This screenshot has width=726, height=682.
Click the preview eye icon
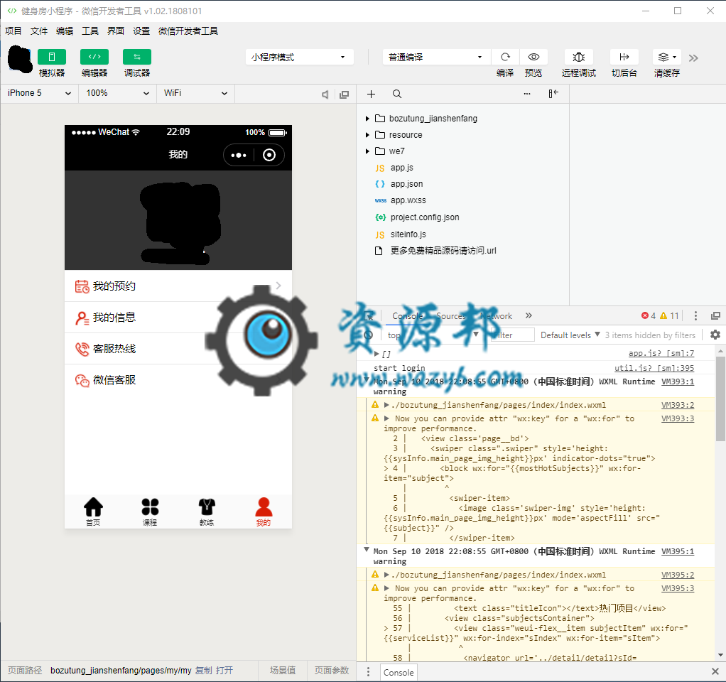pyautogui.click(x=533, y=57)
